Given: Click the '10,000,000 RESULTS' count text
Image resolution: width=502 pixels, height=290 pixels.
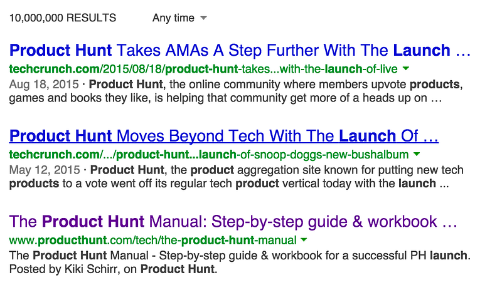Looking at the screenshot, I should [x=63, y=18].
